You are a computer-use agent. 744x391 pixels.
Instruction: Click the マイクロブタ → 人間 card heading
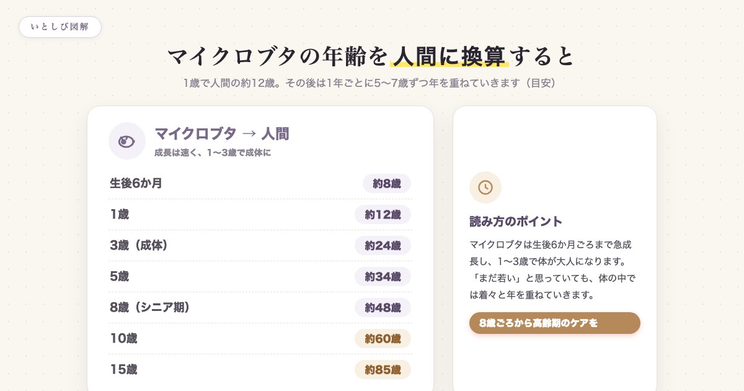221,133
